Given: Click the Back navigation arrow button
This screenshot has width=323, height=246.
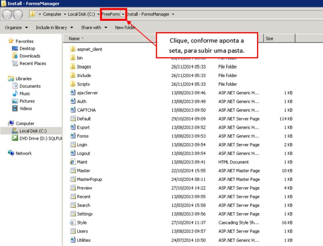Looking at the screenshot, I should point(7,15).
